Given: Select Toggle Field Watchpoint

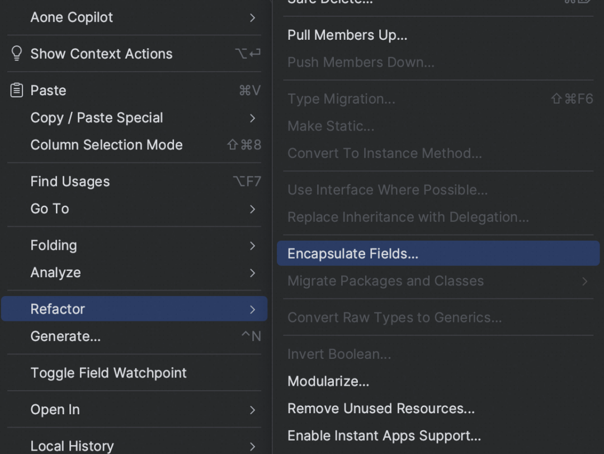Looking at the screenshot, I should 134,373.
